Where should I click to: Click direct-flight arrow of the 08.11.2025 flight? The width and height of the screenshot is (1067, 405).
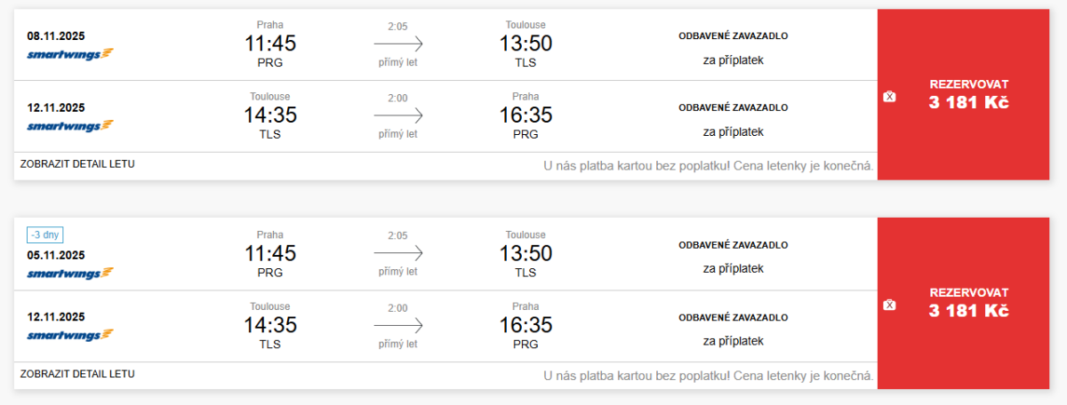click(x=397, y=44)
